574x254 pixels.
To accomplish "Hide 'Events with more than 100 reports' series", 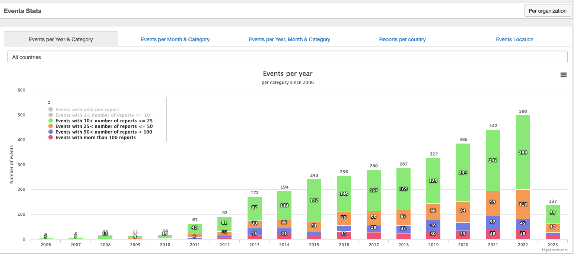I will (x=95, y=138).
